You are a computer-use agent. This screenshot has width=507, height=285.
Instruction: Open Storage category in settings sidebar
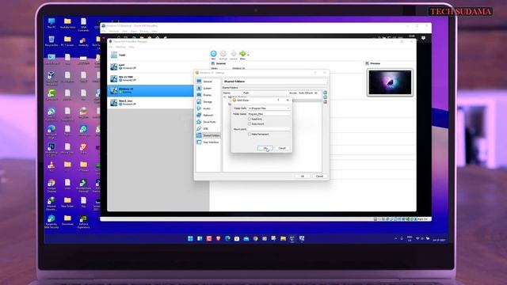click(x=208, y=102)
